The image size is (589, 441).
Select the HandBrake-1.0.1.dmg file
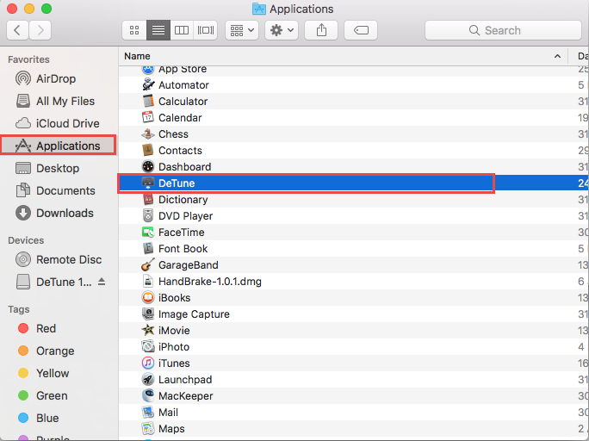(x=209, y=282)
